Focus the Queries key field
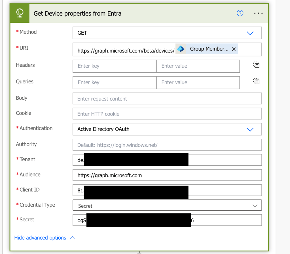This screenshot has height=254, width=290. [114, 83]
